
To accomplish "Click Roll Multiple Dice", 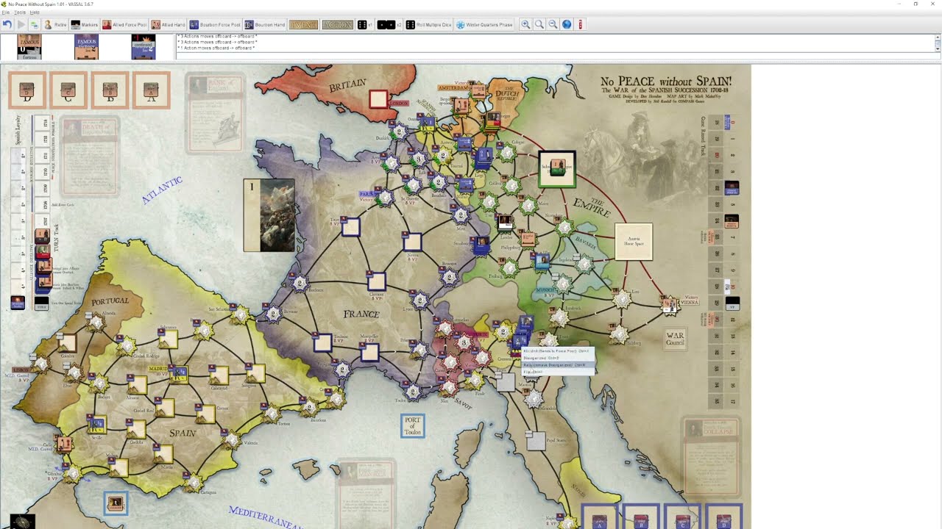I will (428, 24).
